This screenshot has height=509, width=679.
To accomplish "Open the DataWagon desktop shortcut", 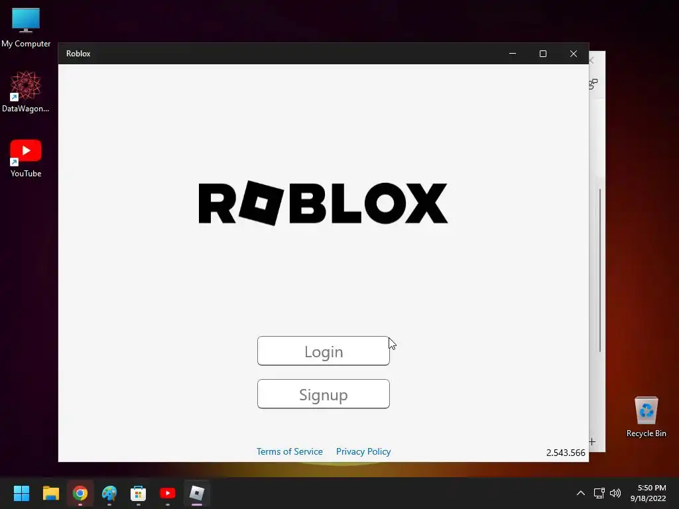I will point(26,91).
